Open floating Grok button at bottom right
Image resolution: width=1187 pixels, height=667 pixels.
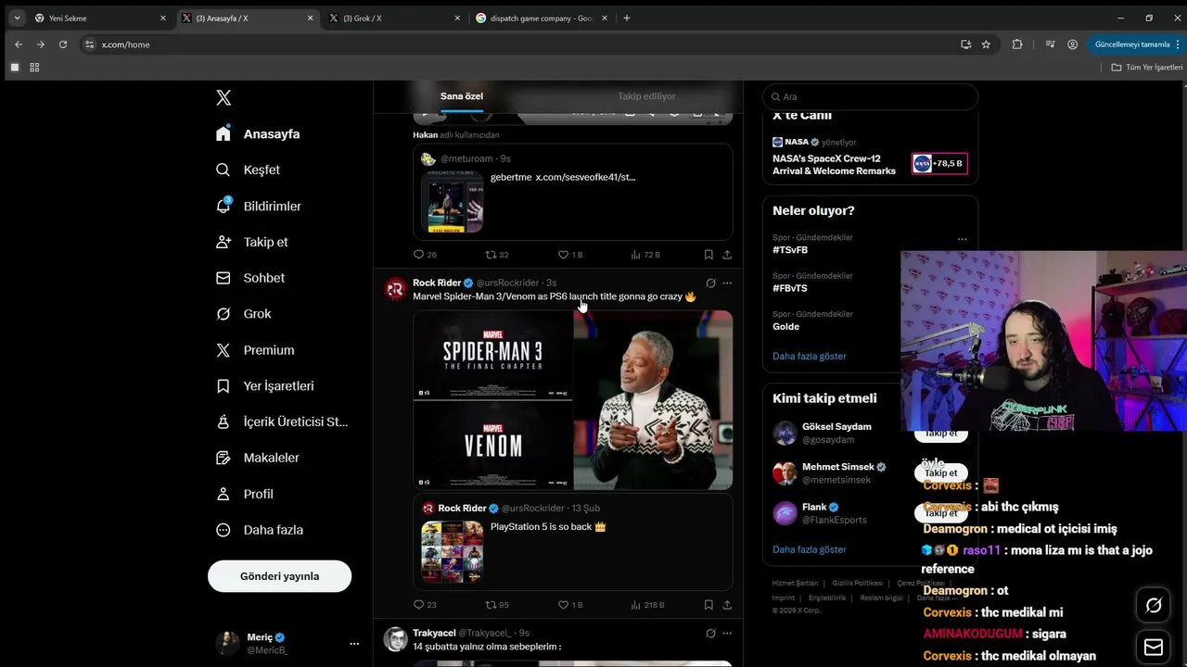point(1154,605)
